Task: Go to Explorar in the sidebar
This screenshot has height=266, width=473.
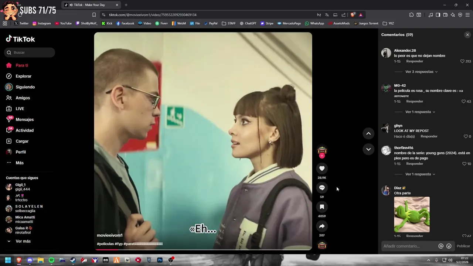Action: (19, 76)
